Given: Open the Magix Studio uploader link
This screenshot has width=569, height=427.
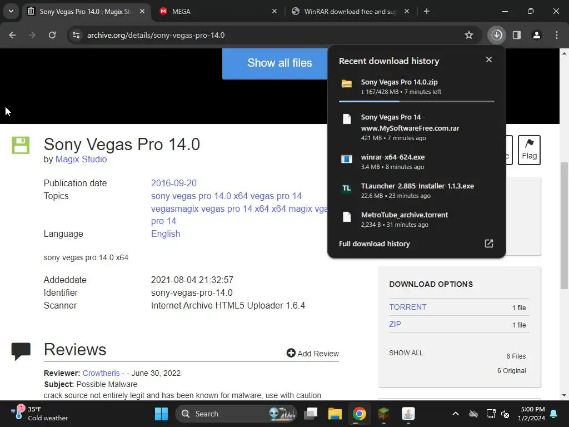Looking at the screenshot, I should pos(81,159).
